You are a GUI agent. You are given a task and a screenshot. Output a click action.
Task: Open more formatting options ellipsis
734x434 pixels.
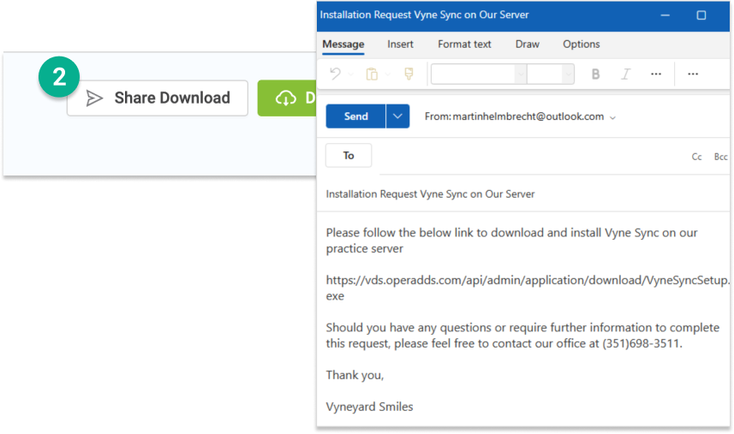click(x=656, y=74)
